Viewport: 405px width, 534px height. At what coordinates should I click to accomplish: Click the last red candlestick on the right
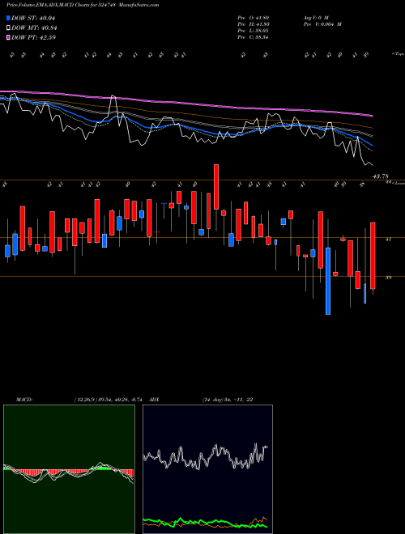coord(373,256)
